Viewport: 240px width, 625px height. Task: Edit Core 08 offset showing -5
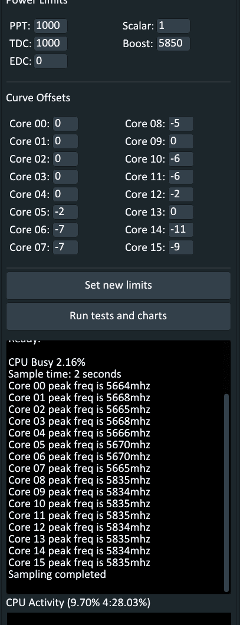pos(181,124)
